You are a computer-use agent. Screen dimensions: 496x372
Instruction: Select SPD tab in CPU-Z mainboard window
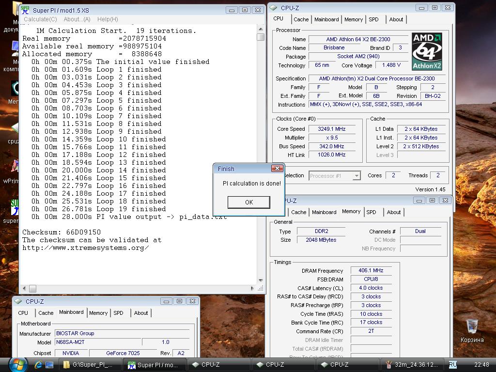(x=118, y=313)
